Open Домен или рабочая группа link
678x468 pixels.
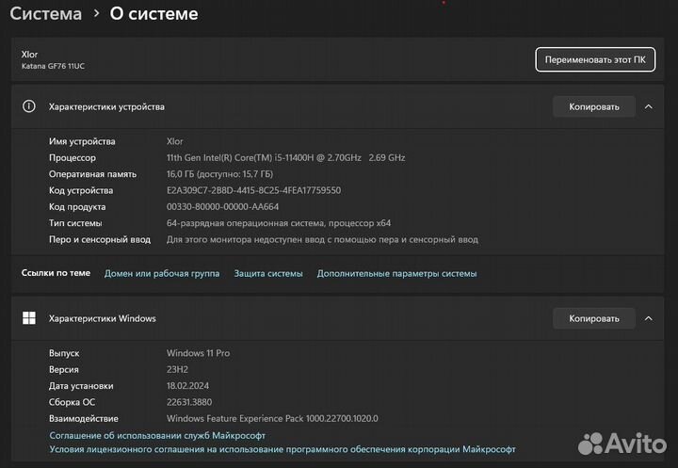click(162, 273)
